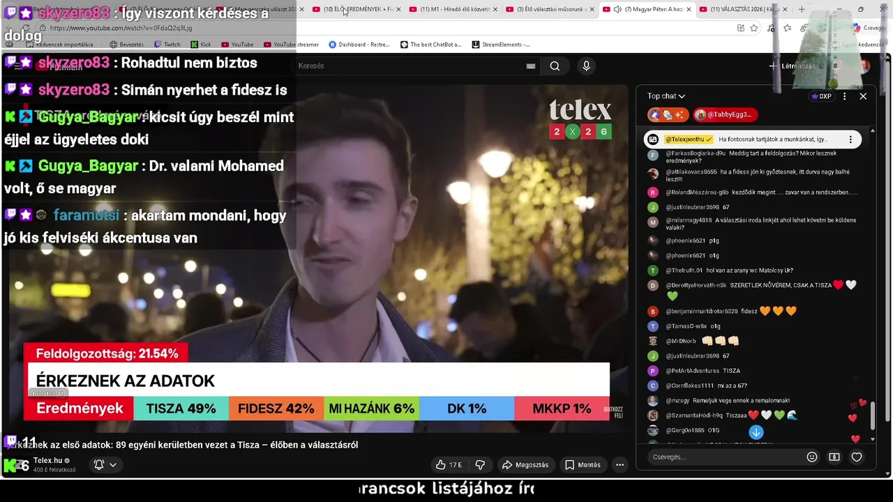
Task: Start voice search with the microphone icon
Action: (586, 66)
